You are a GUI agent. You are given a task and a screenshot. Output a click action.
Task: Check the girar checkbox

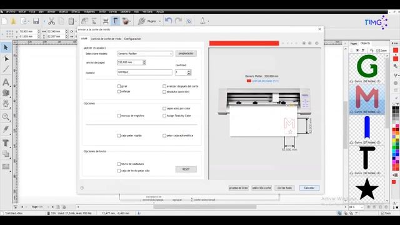(x=119, y=86)
